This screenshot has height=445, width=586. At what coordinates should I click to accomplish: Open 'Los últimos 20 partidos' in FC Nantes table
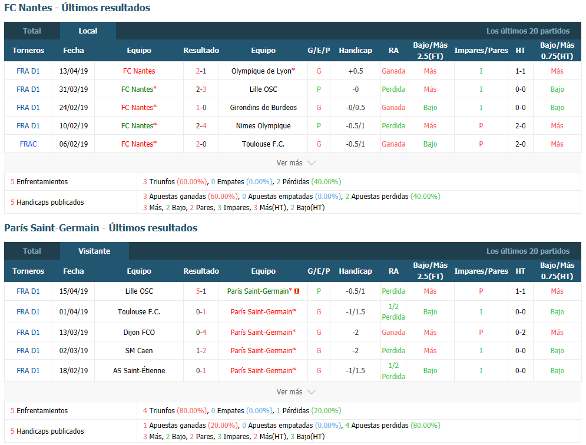click(x=528, y=31)
